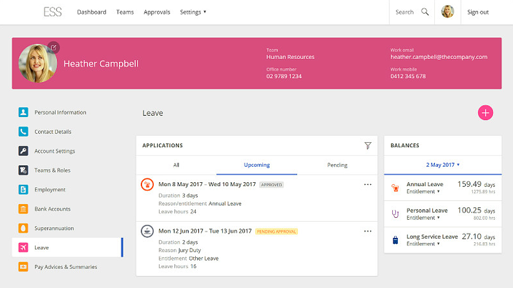
Task: Click the Employment document icon
Action: (x=23, y=190)
